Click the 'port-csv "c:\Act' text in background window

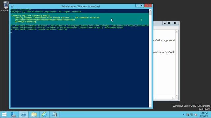click(164, 52)
